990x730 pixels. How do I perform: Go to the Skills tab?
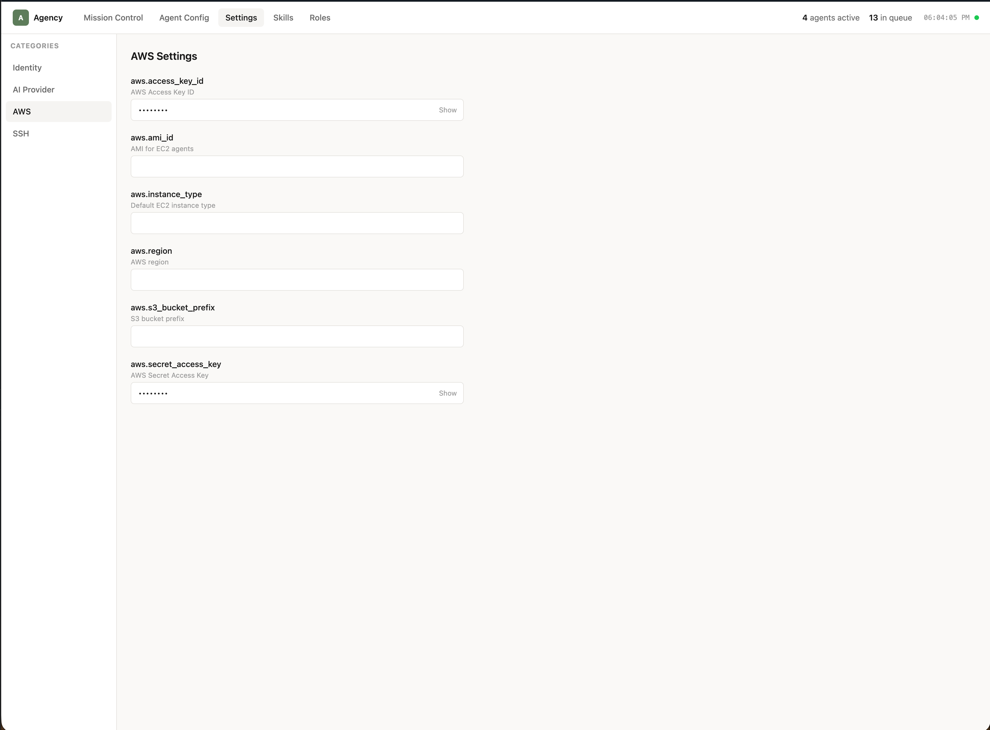pos(283,18)
